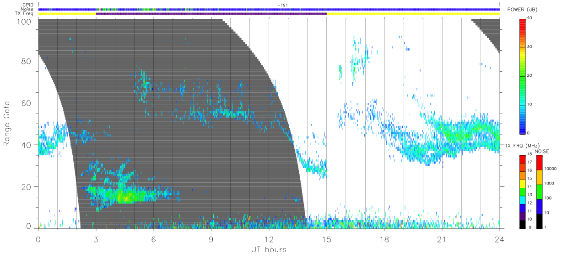The height and width of the screenshot is (259, 562).
Task: Click the 100 tick on the Range Gate axis
Action: 24,21
